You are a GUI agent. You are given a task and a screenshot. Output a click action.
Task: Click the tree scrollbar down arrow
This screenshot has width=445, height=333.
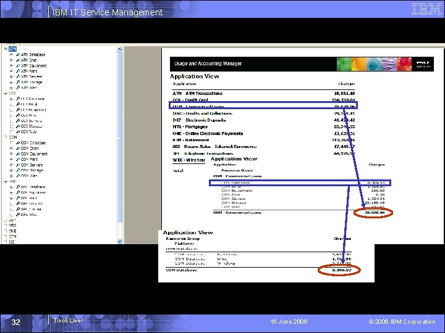click(119, 241)
